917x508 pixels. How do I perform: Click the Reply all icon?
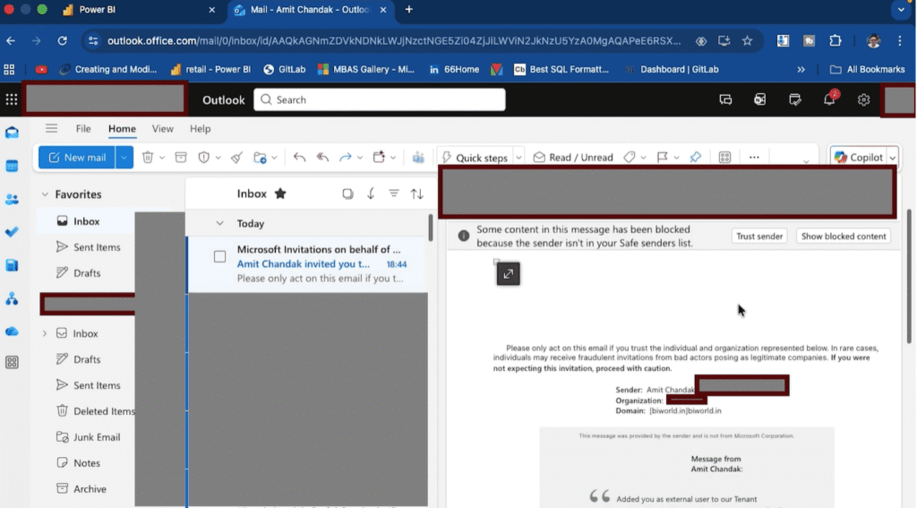pyautogui.click(x=322, y=158)
